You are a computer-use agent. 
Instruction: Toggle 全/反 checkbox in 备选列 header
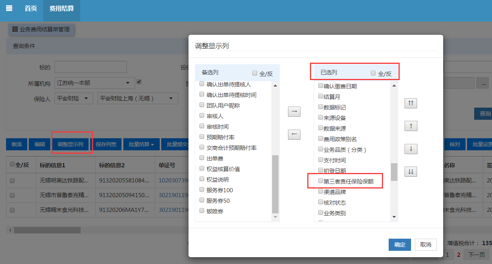[x=255, y=73]
